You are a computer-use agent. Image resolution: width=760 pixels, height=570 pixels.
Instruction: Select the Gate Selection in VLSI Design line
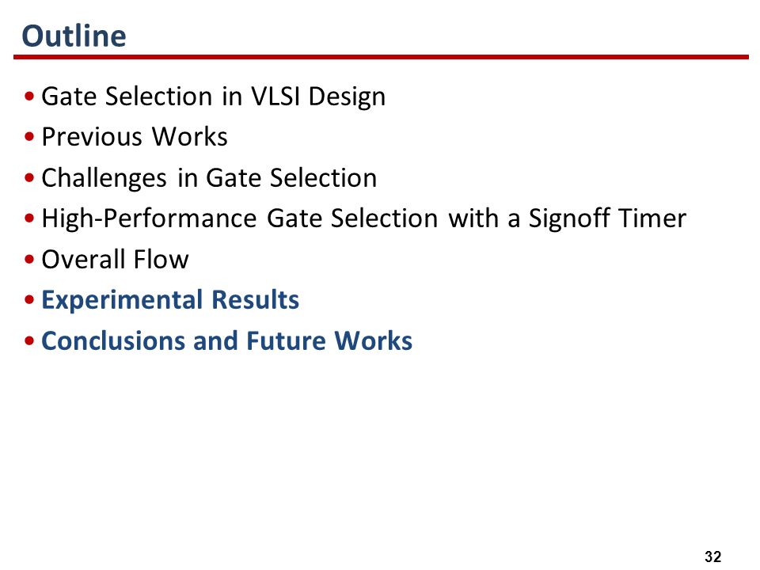tap(213, 97)
